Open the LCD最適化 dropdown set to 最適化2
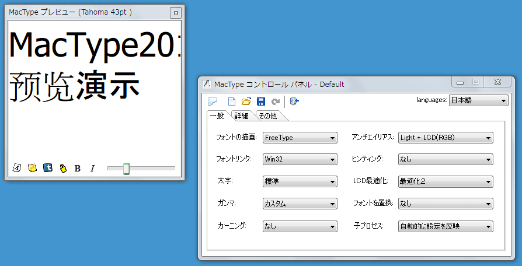 point(446,181)
